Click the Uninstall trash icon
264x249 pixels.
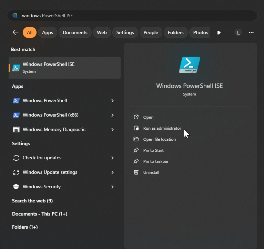pyautogui.click(x=136, y=172)
